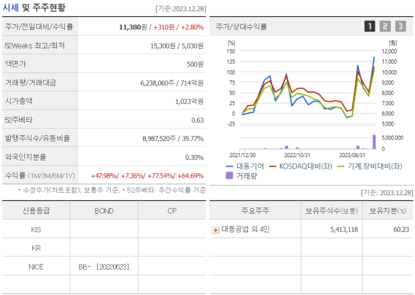Viewport: 415px width, 295px height.
Task: Select the 500원 face value
Action: 195,64
